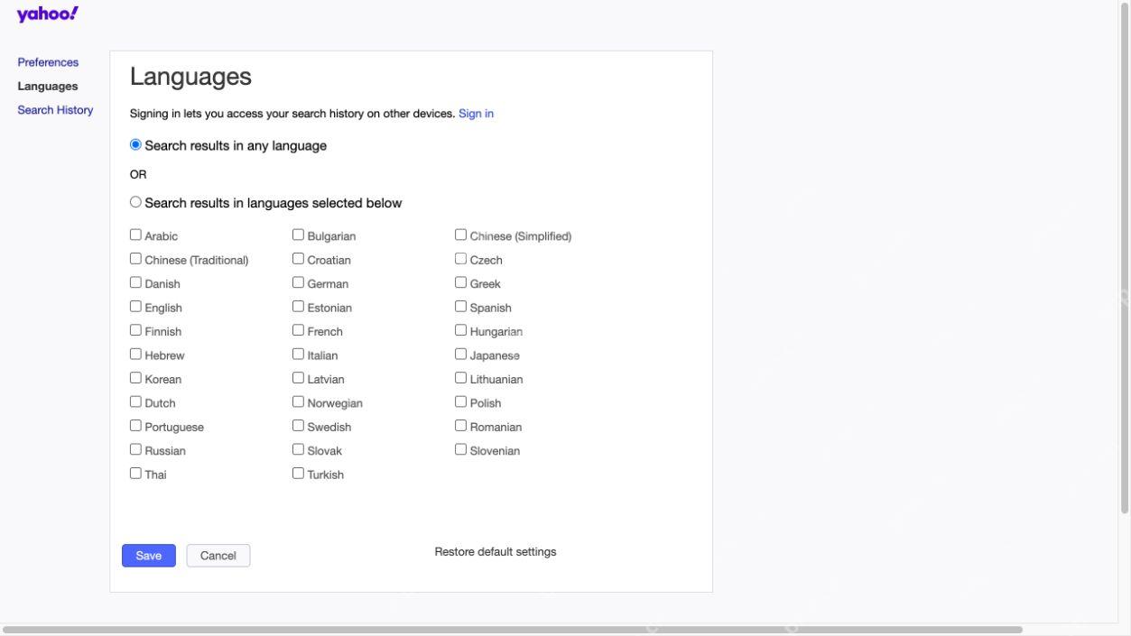Select the Slovak checkbox

tap(299, 449)
